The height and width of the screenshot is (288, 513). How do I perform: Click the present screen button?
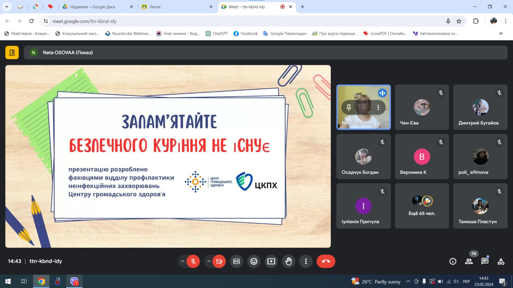pyautogui.click(x=271, y=261)
